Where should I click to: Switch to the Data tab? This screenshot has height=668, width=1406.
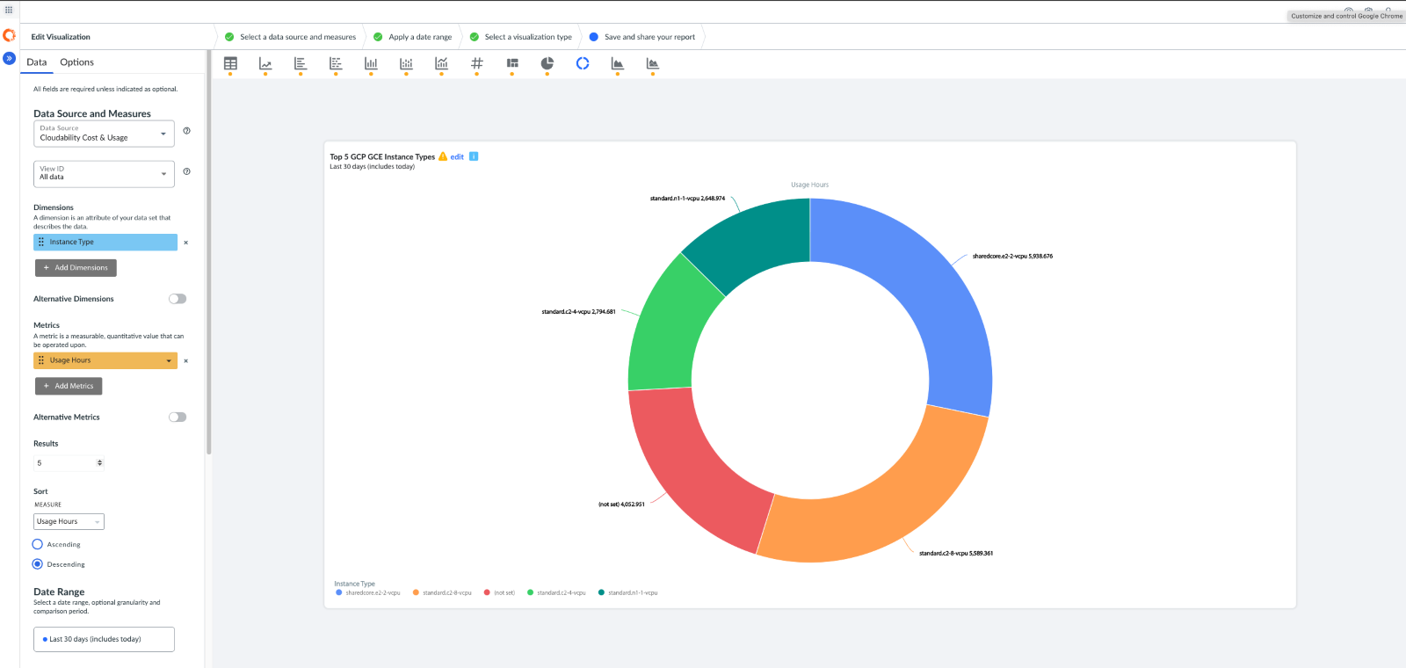[x=37, y=62]
